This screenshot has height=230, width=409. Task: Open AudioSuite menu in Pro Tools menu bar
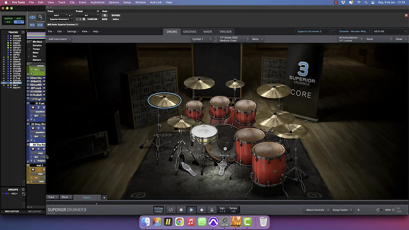(x=97, y=3)
